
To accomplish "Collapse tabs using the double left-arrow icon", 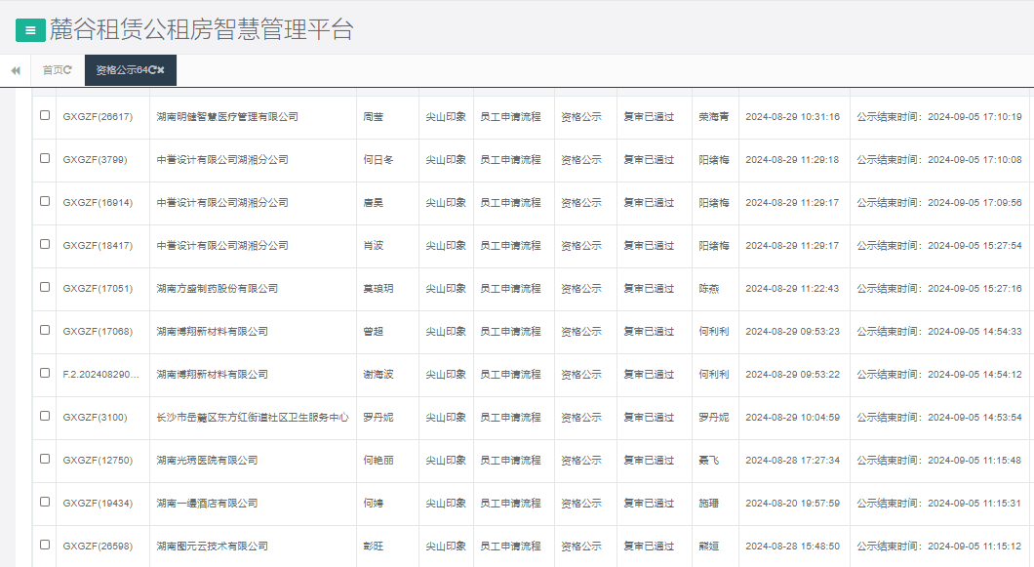I will pyautogui.click(x=15, y=69).
